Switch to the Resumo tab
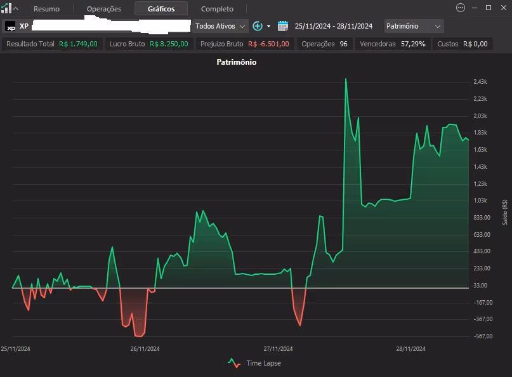Viewport: 512px width, 377px height. [x=46, y=9]
